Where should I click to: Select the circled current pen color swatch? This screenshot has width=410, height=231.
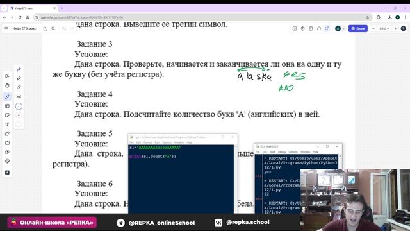19,107
